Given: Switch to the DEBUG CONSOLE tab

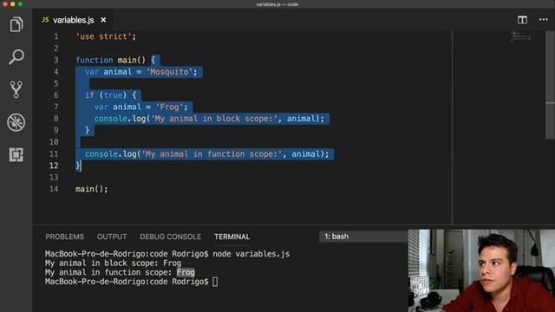Looking at the screenshot, I should click(x=170, y=237).
